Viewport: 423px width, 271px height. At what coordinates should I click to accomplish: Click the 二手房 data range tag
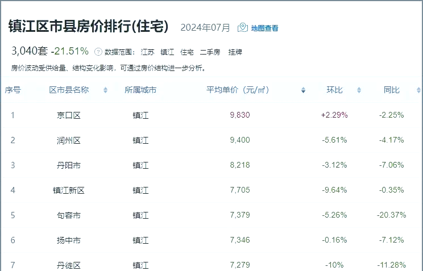pyautogui.click(x=210, y=52)
